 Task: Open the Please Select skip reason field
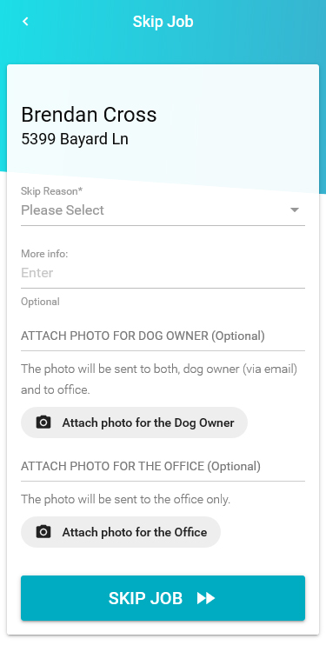pyautogui.click(x=163, y=210)
